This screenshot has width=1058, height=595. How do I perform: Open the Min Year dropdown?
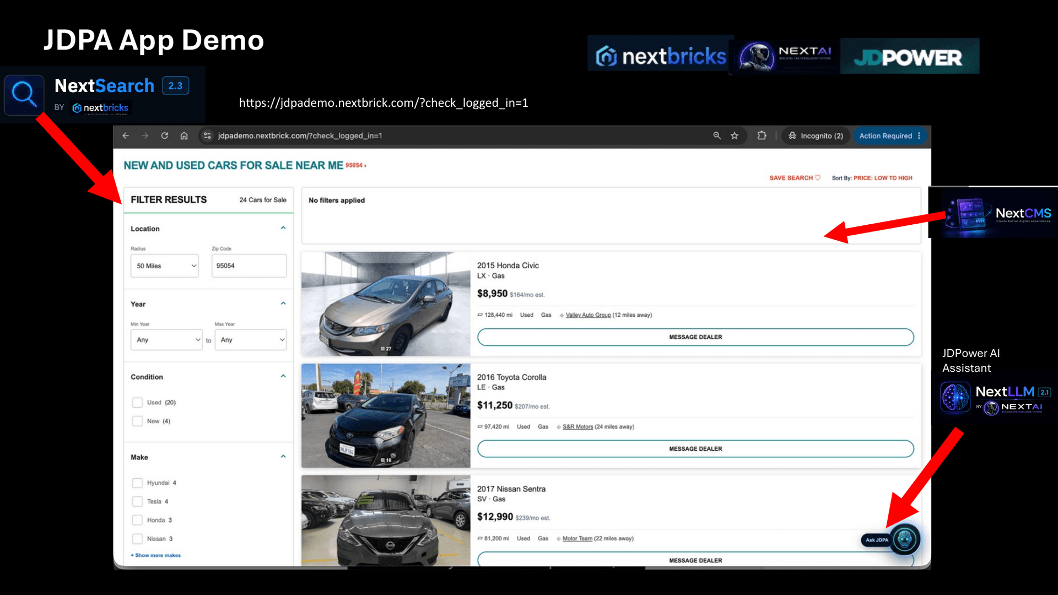166,340
